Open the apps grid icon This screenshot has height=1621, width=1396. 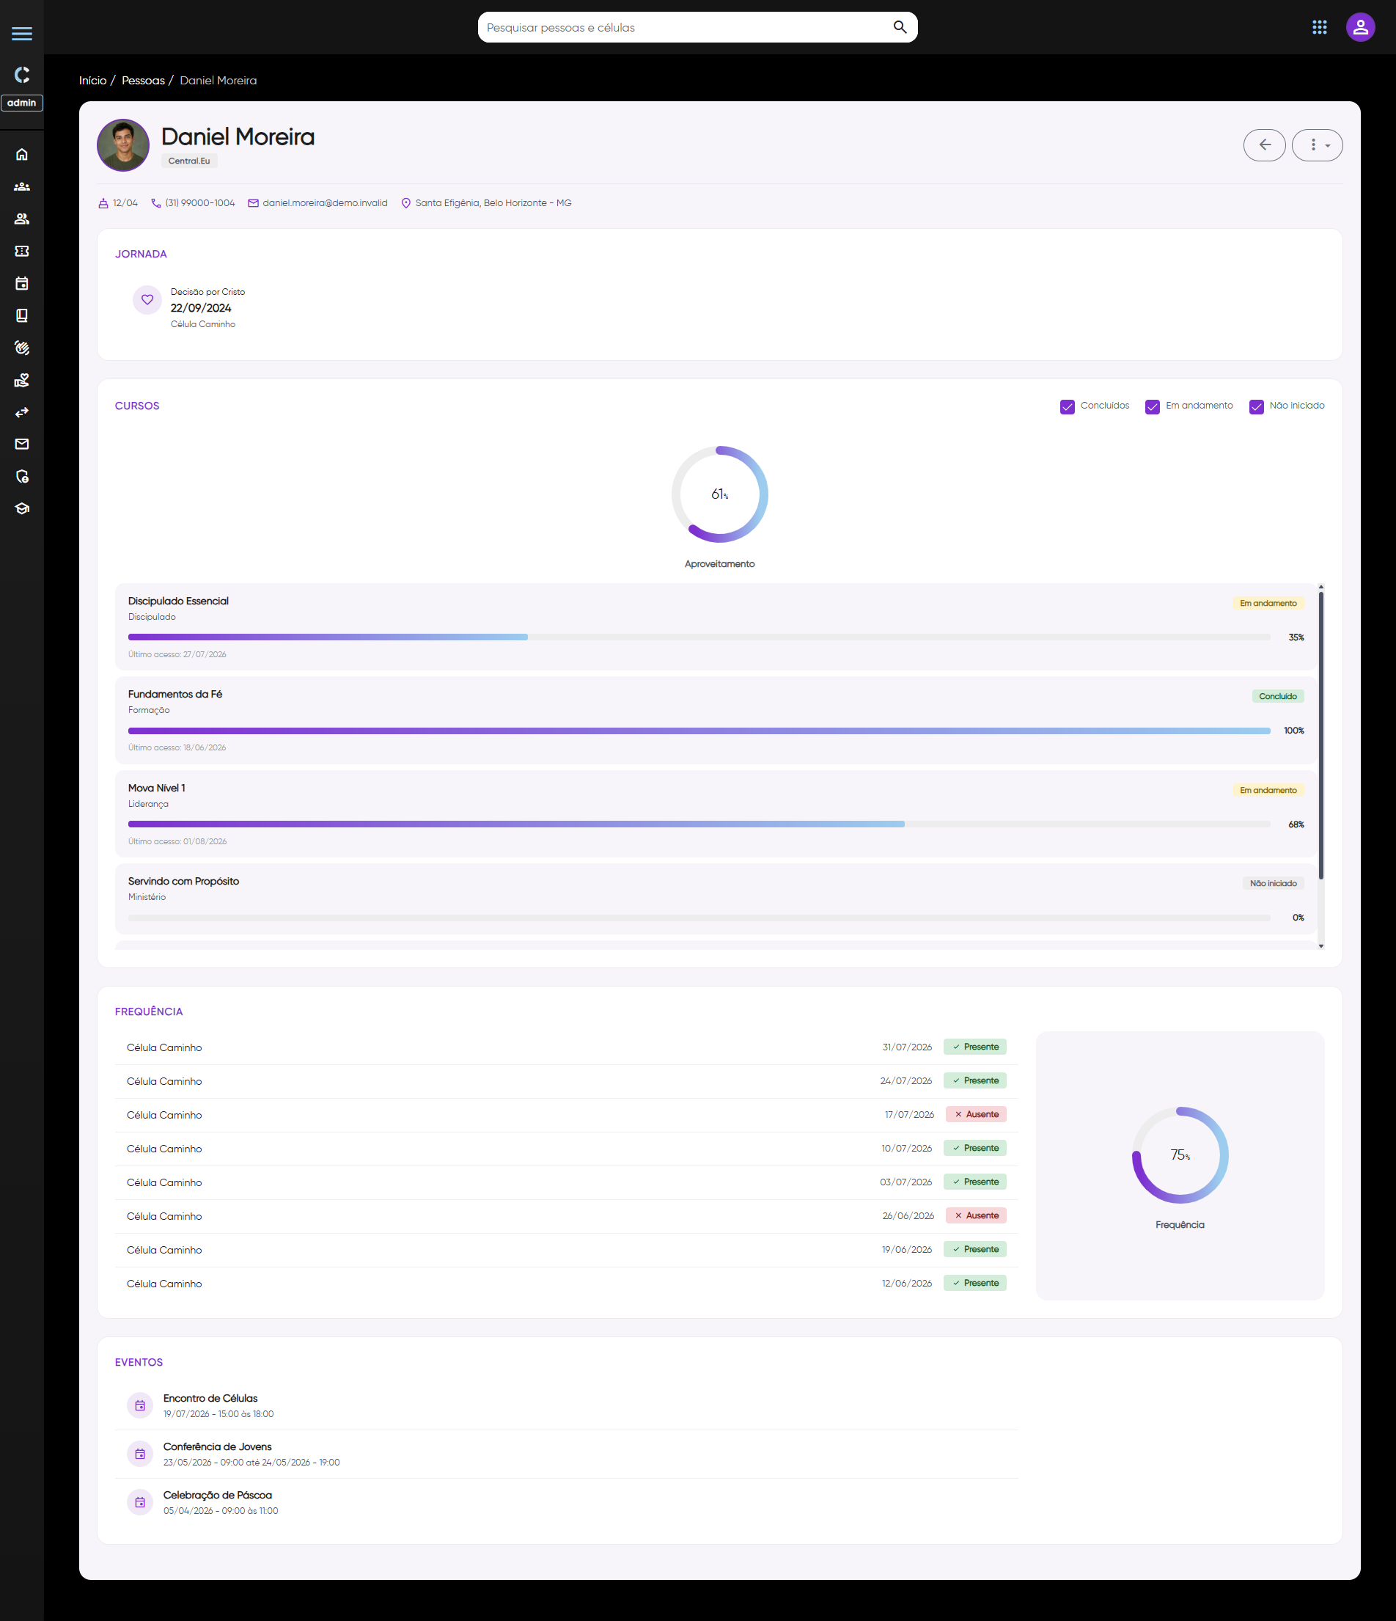click(1319, 27)
